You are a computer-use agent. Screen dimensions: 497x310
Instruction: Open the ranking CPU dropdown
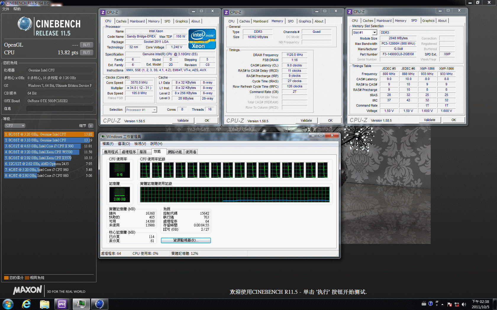(x=14, y=125)
